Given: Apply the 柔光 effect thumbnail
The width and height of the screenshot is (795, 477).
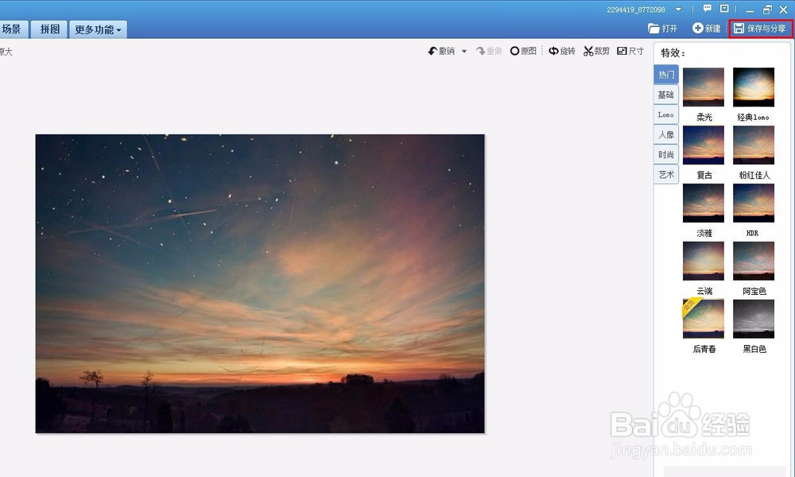Looking at the screenshot, I should [x=704, y=87].
